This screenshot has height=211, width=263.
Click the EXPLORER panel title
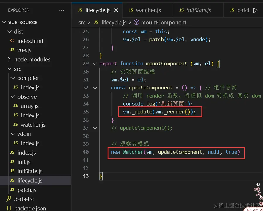coord(18,10)
